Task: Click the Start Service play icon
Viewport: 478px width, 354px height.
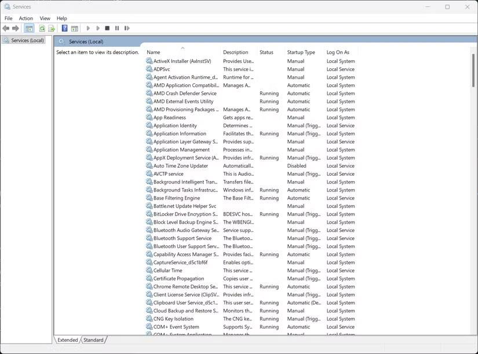Action: click(x=88, y=28)
